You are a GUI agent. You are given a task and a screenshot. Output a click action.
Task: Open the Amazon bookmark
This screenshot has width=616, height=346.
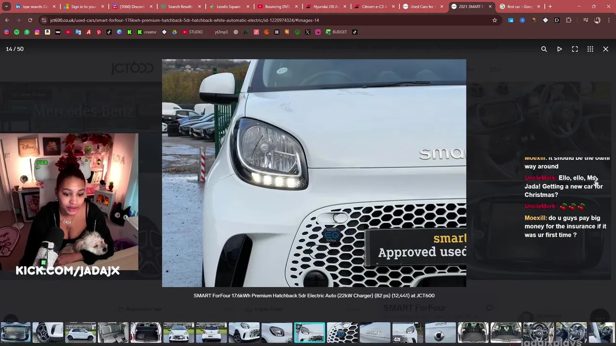[47, 32]
